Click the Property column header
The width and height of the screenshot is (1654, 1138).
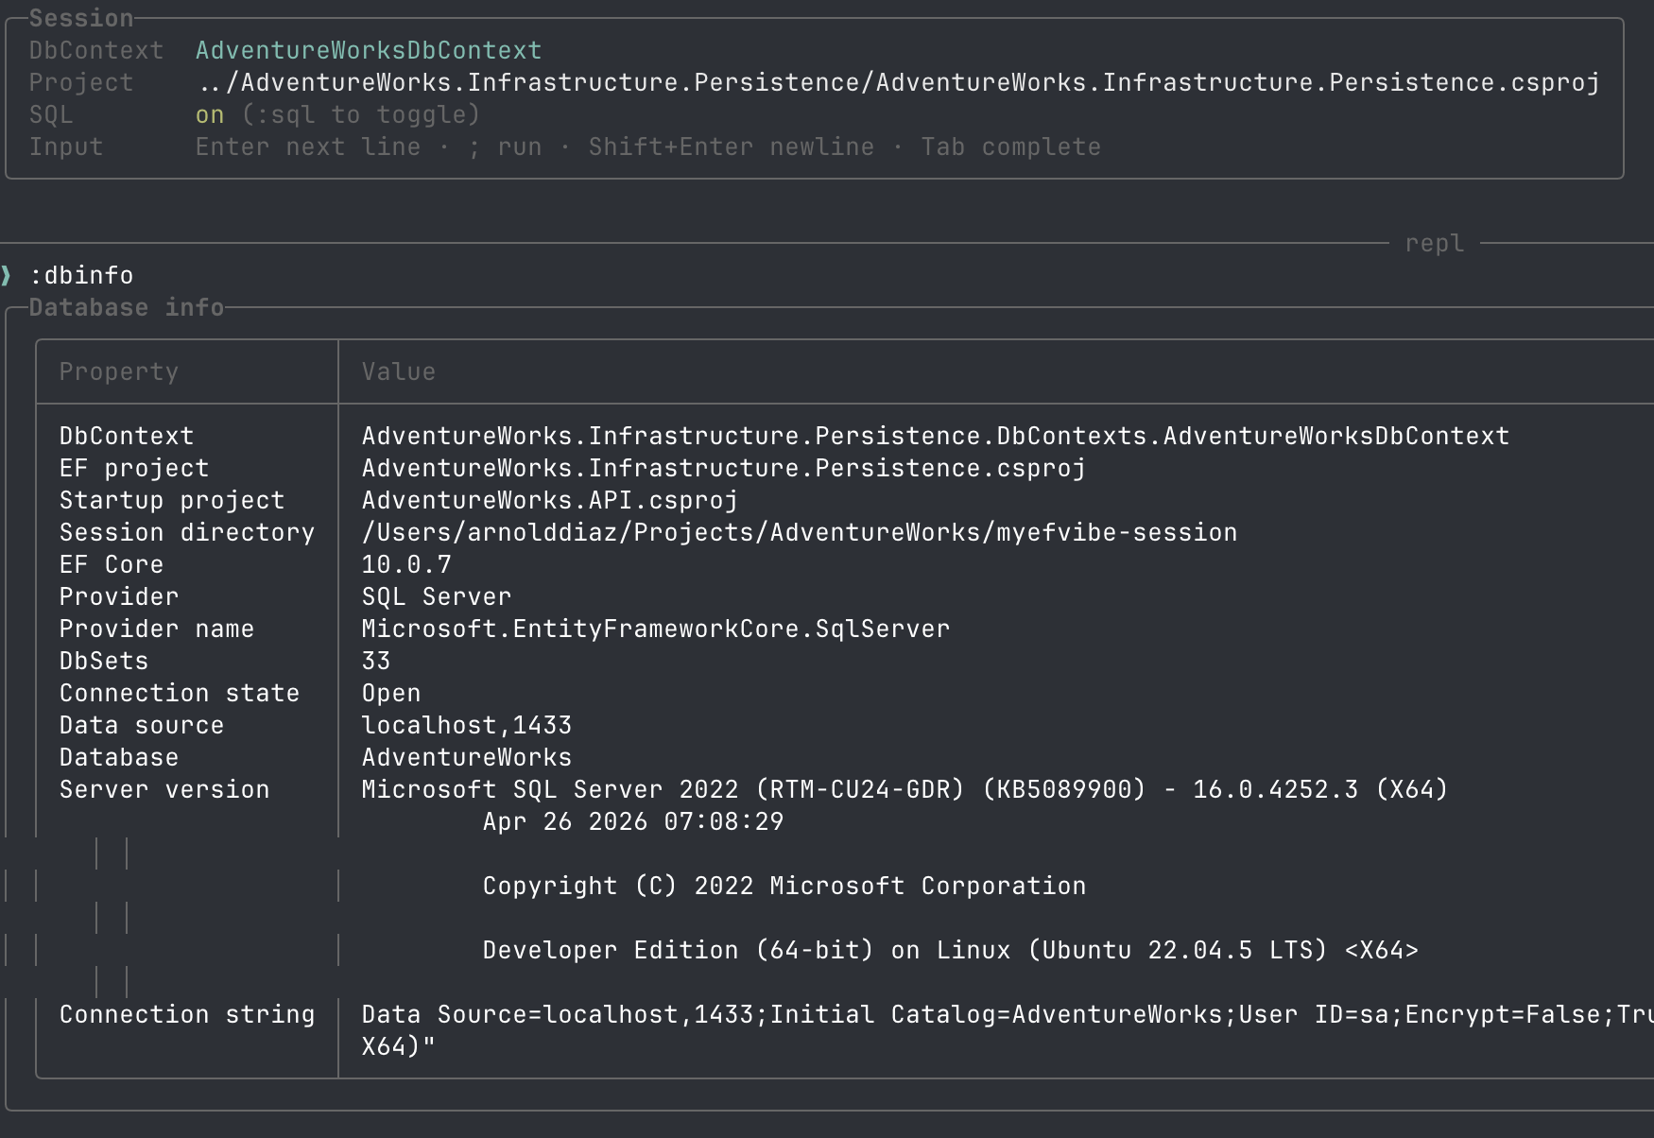[119, 371]
